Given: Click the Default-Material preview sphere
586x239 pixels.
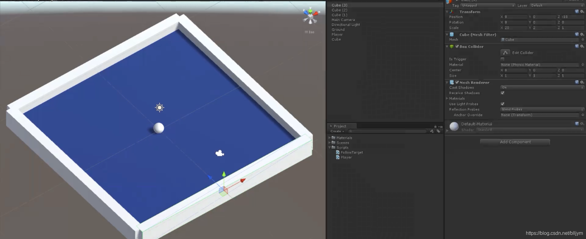Looking at the screenshot, I should (454, 127).
